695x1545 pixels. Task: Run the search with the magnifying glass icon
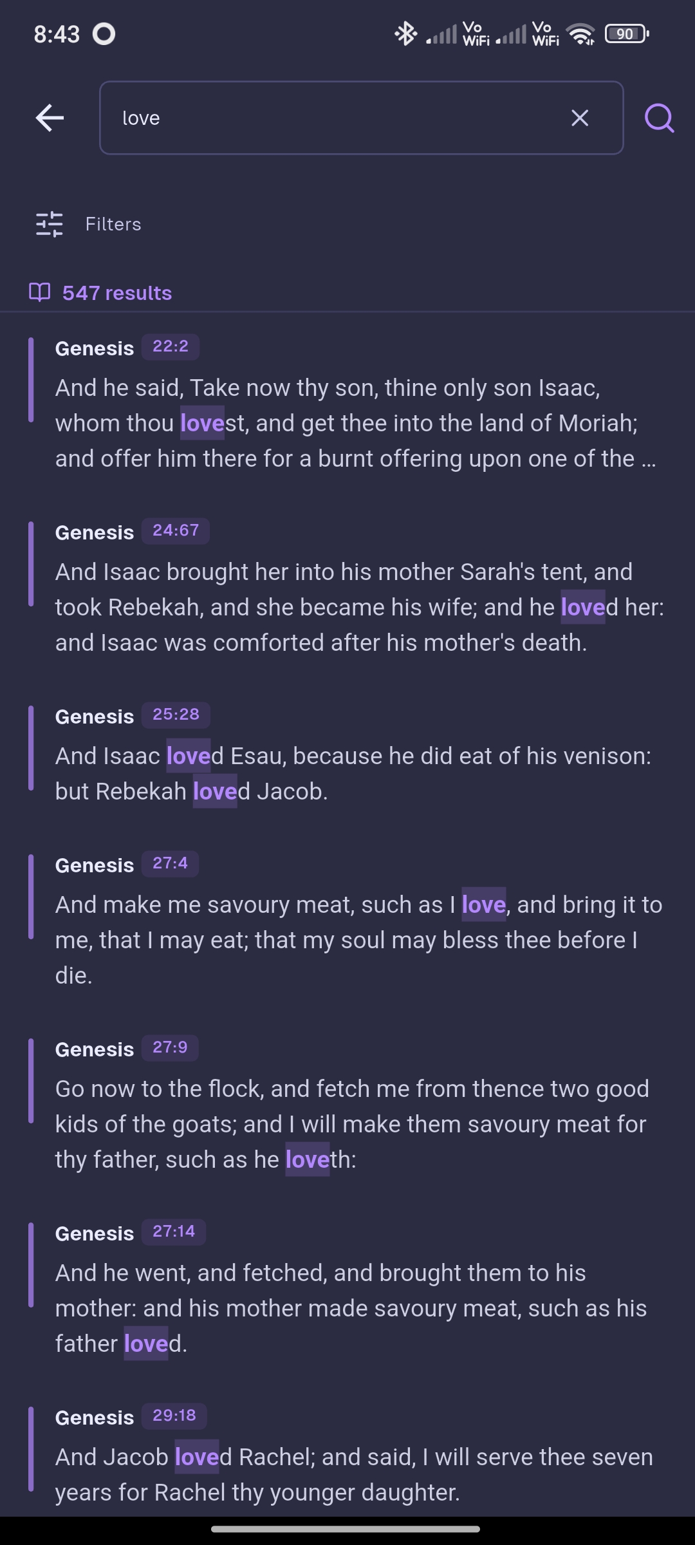point(658,118)
